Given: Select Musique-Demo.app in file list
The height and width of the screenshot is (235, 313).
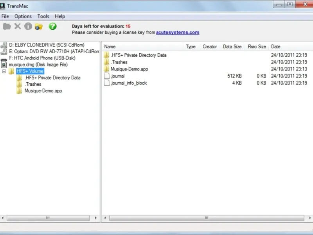Looking at the screenshot, I should [130, 69].
